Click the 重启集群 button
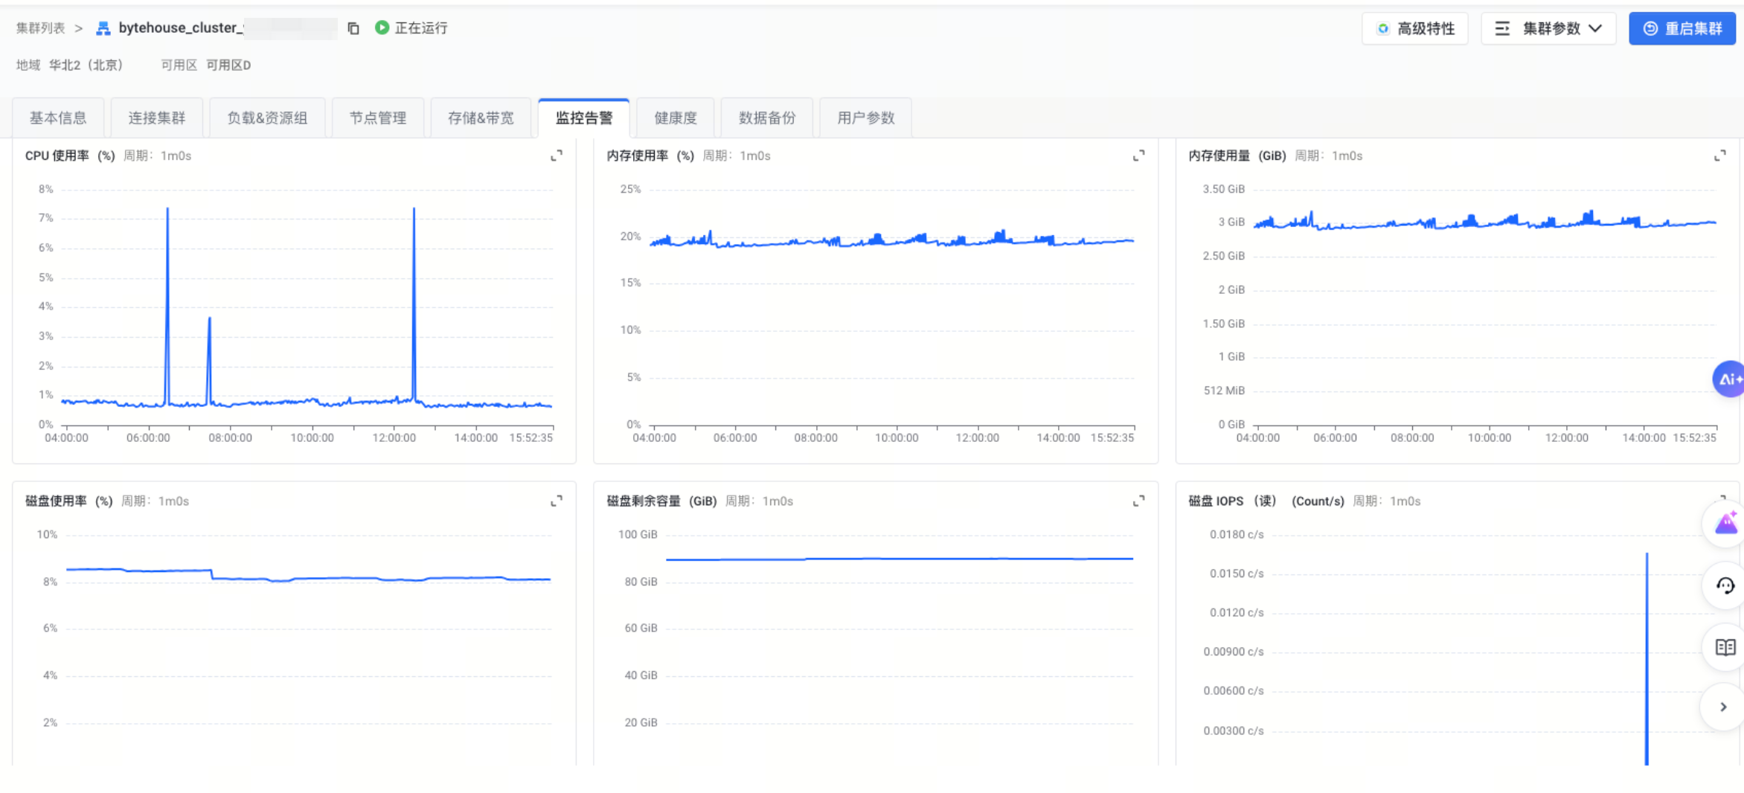Image resolution: width=1744 pixels, height=793 pixels. point(1682,28)
